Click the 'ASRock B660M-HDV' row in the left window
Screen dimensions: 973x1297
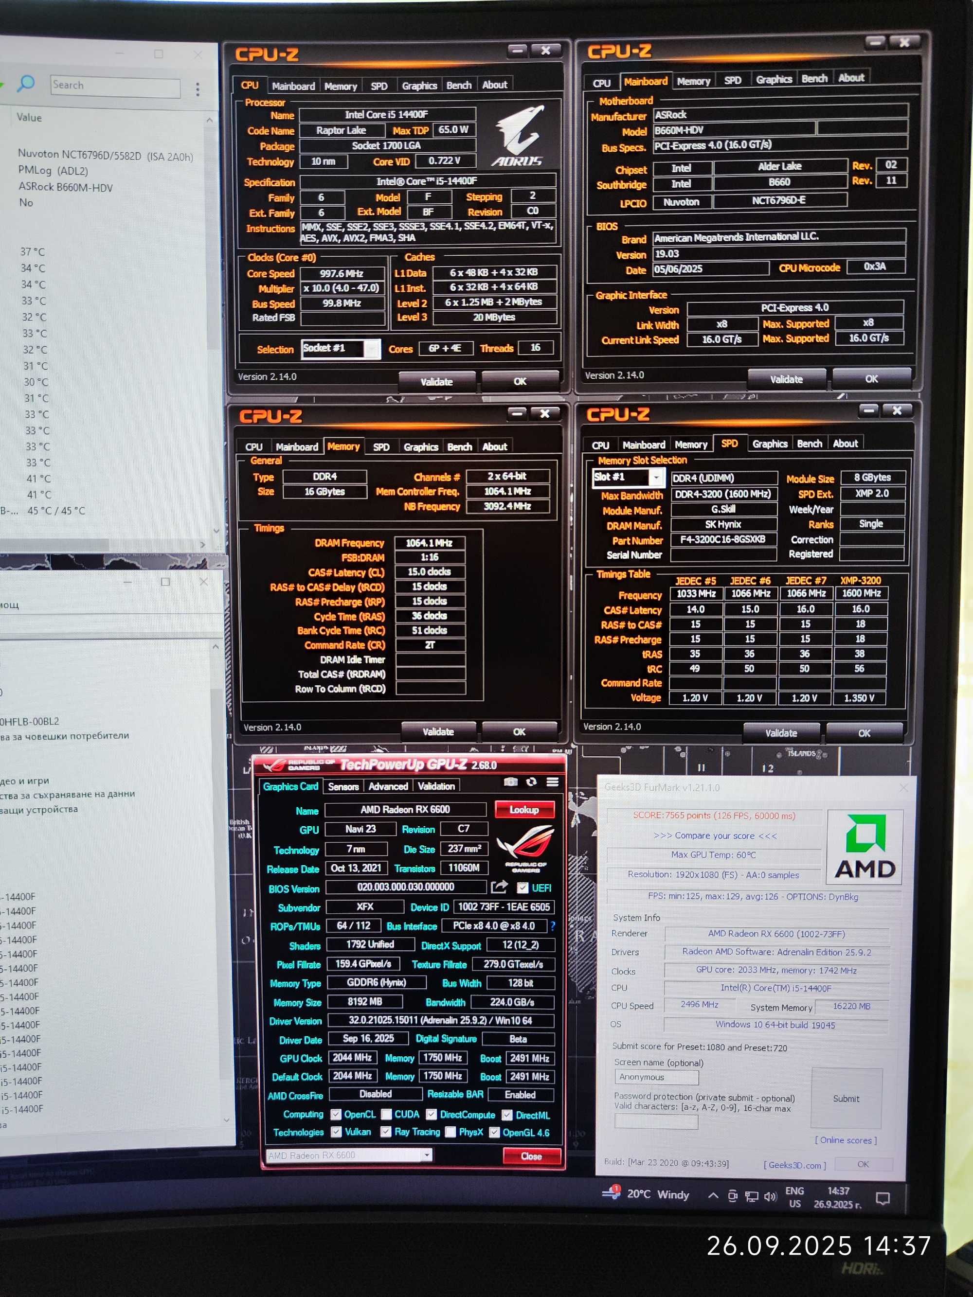click(x=65, y=187)
